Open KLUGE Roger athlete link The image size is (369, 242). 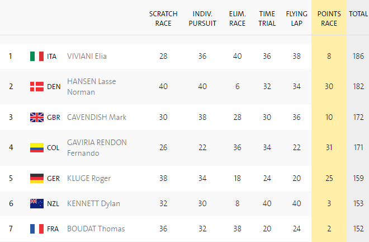coord(89,178)
